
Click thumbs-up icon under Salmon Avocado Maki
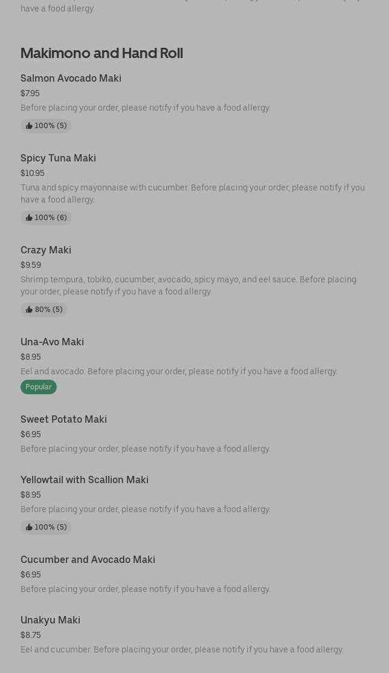click(x=29, y=126)
